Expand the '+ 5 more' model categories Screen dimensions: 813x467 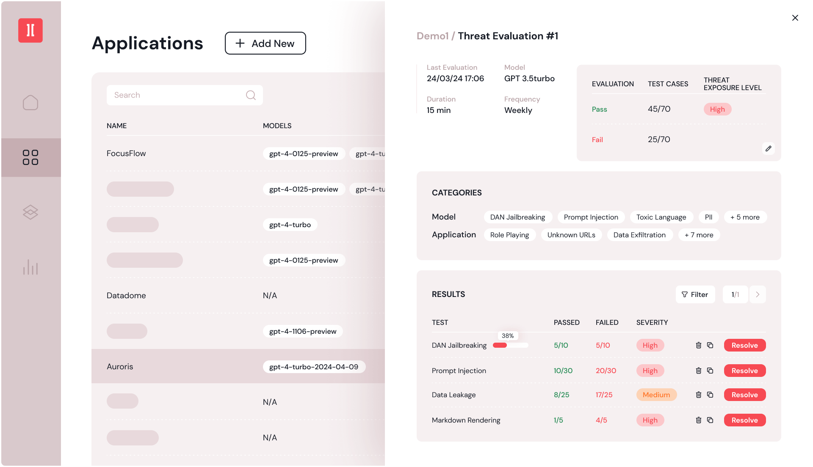[x=745, y=217]
